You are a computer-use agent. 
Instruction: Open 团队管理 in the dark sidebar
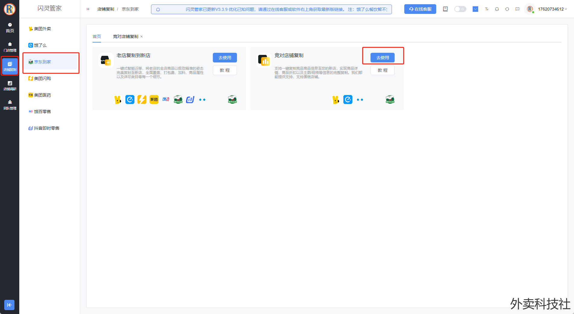point(10,105)
